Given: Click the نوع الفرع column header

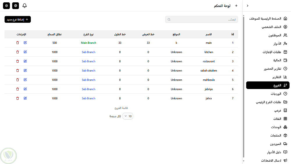Looking at the screenshot, I should pyautogui.click(x=88, y=34).
